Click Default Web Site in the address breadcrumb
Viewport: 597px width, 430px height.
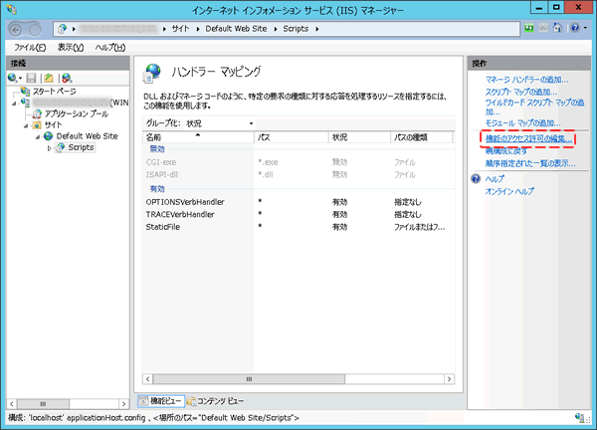tap(236, 29)
